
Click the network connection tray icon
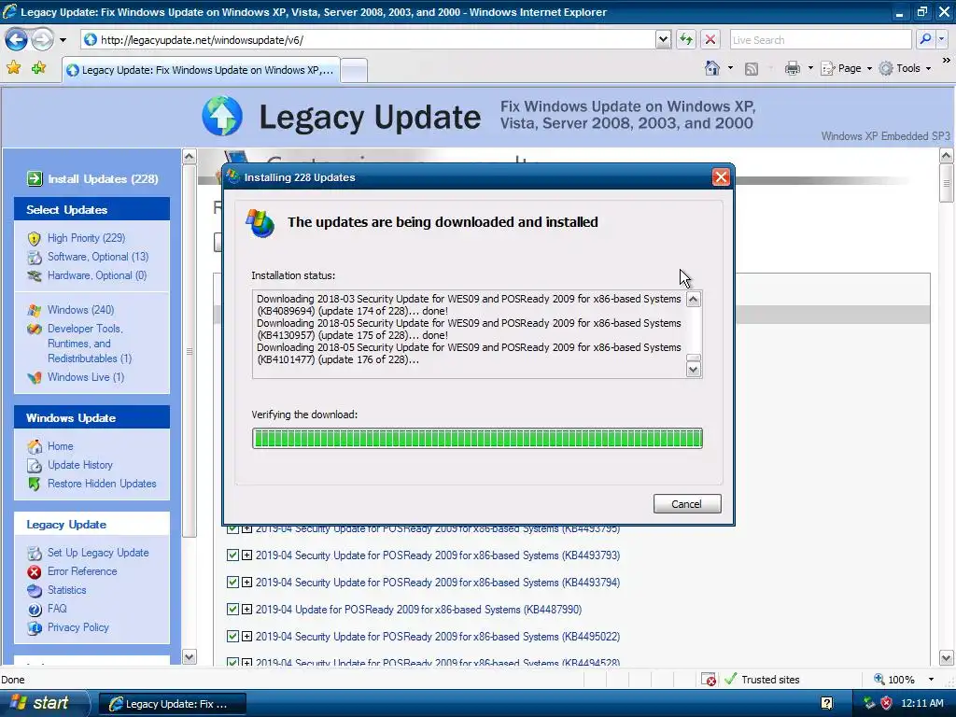pos(869,704)
